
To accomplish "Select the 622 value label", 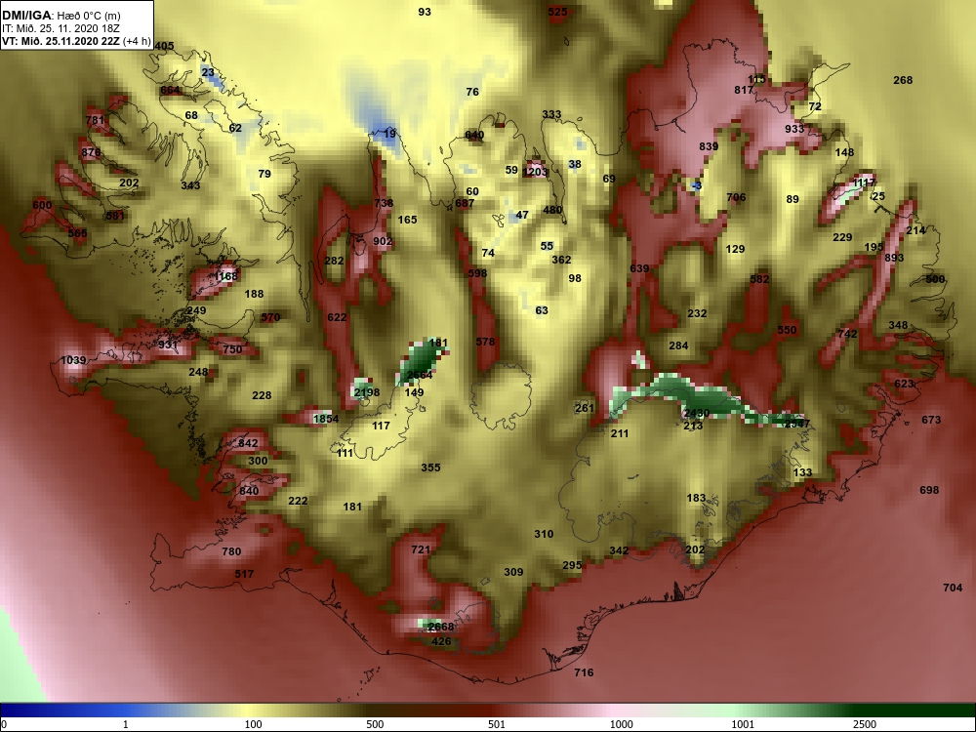I will pos(337,317).
